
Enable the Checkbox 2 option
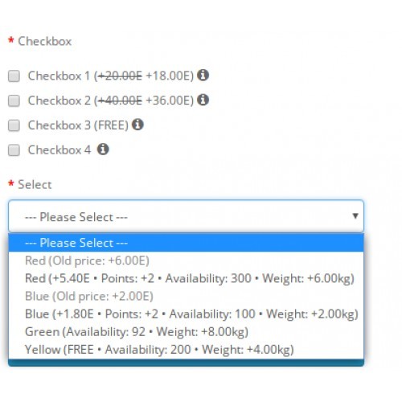coord(14,100)
